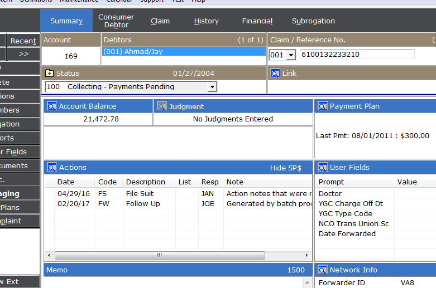
Task: Click the Status panel plus icon
Action: click(49, 74)
